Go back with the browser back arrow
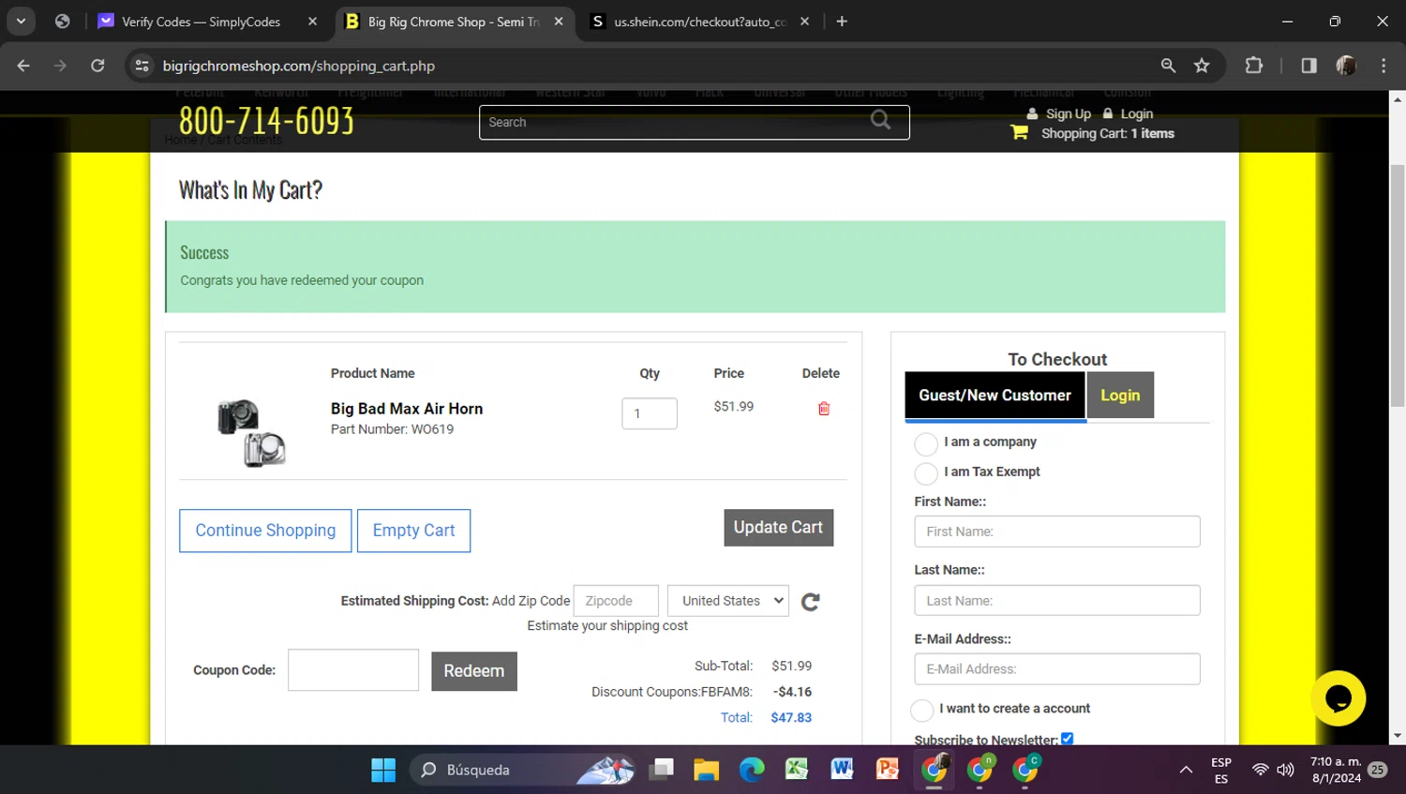Viewport: 1406px width, 794px height. (x=23, y=66)
